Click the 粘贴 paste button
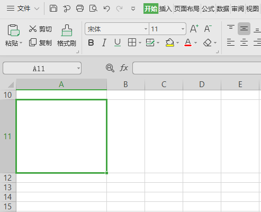This screenshot has width=261, height=212. 14,35
